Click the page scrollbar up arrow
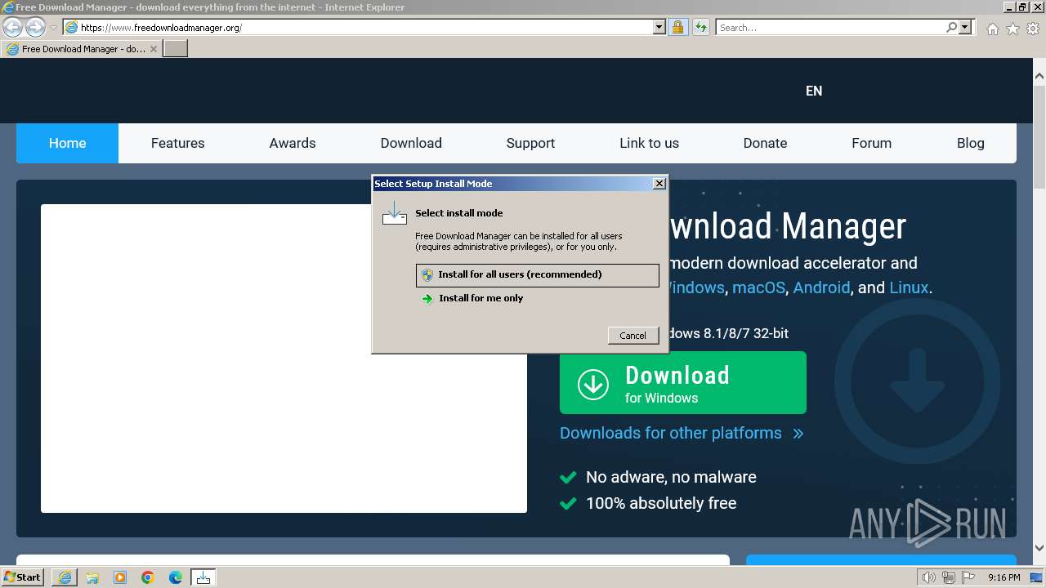 click(1039, 76)
